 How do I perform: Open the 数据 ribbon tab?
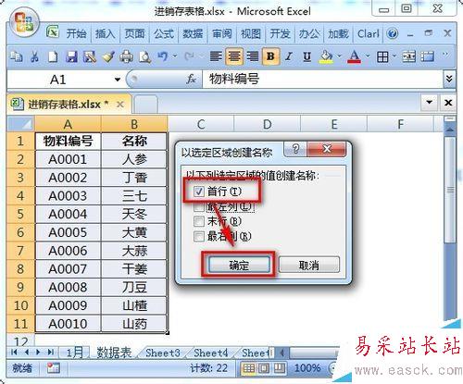pyautogui.click(x=193, y=33)
